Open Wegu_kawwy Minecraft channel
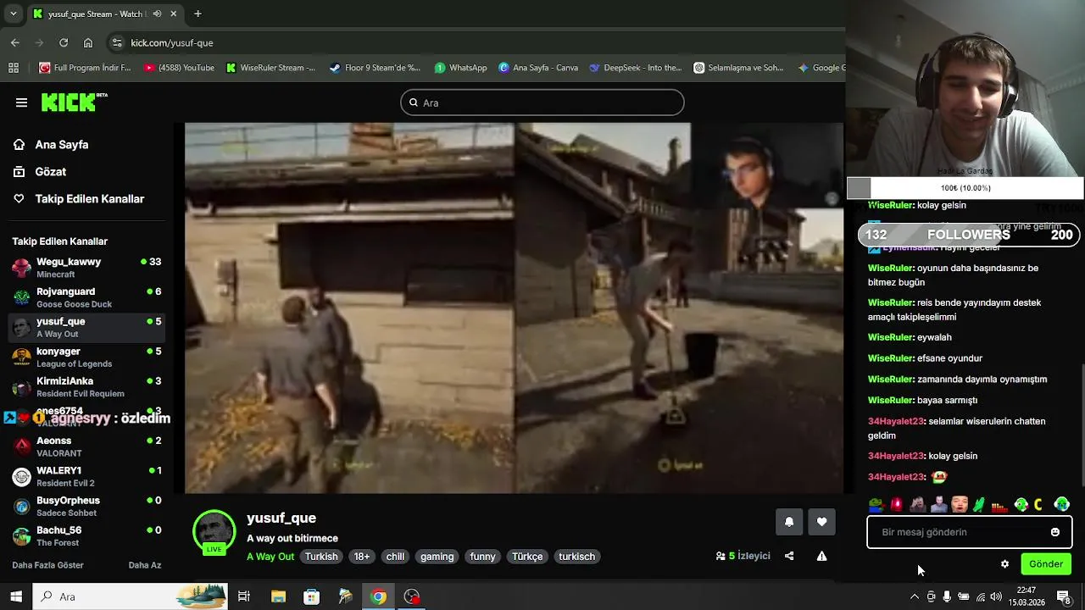The width and height of the screenshot is (1085, 610). click(86, 268)
